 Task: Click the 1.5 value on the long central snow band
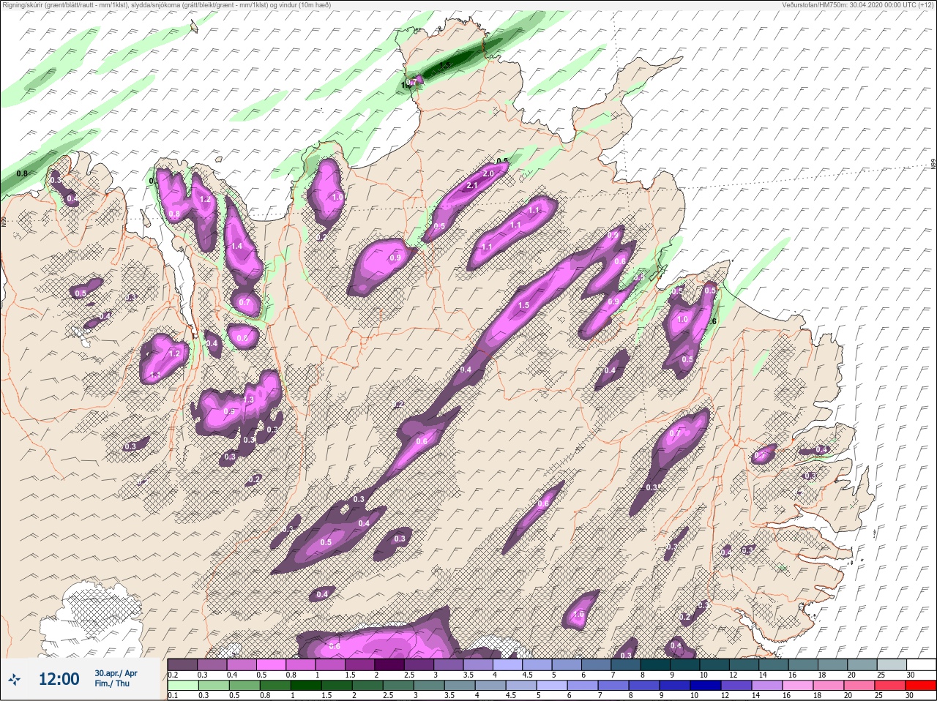coord(523,306)
